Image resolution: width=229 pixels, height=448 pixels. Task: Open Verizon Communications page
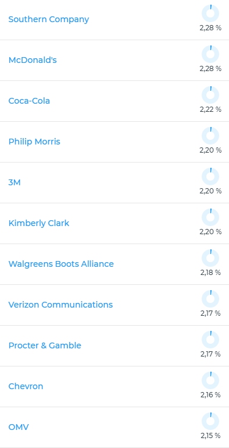[x=60, y=305]
